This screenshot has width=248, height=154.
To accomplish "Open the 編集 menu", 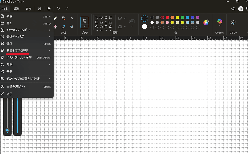I will point(17,9).
